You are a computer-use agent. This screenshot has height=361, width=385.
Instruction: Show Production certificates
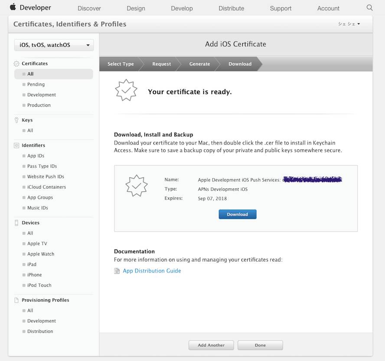point(39,105)
